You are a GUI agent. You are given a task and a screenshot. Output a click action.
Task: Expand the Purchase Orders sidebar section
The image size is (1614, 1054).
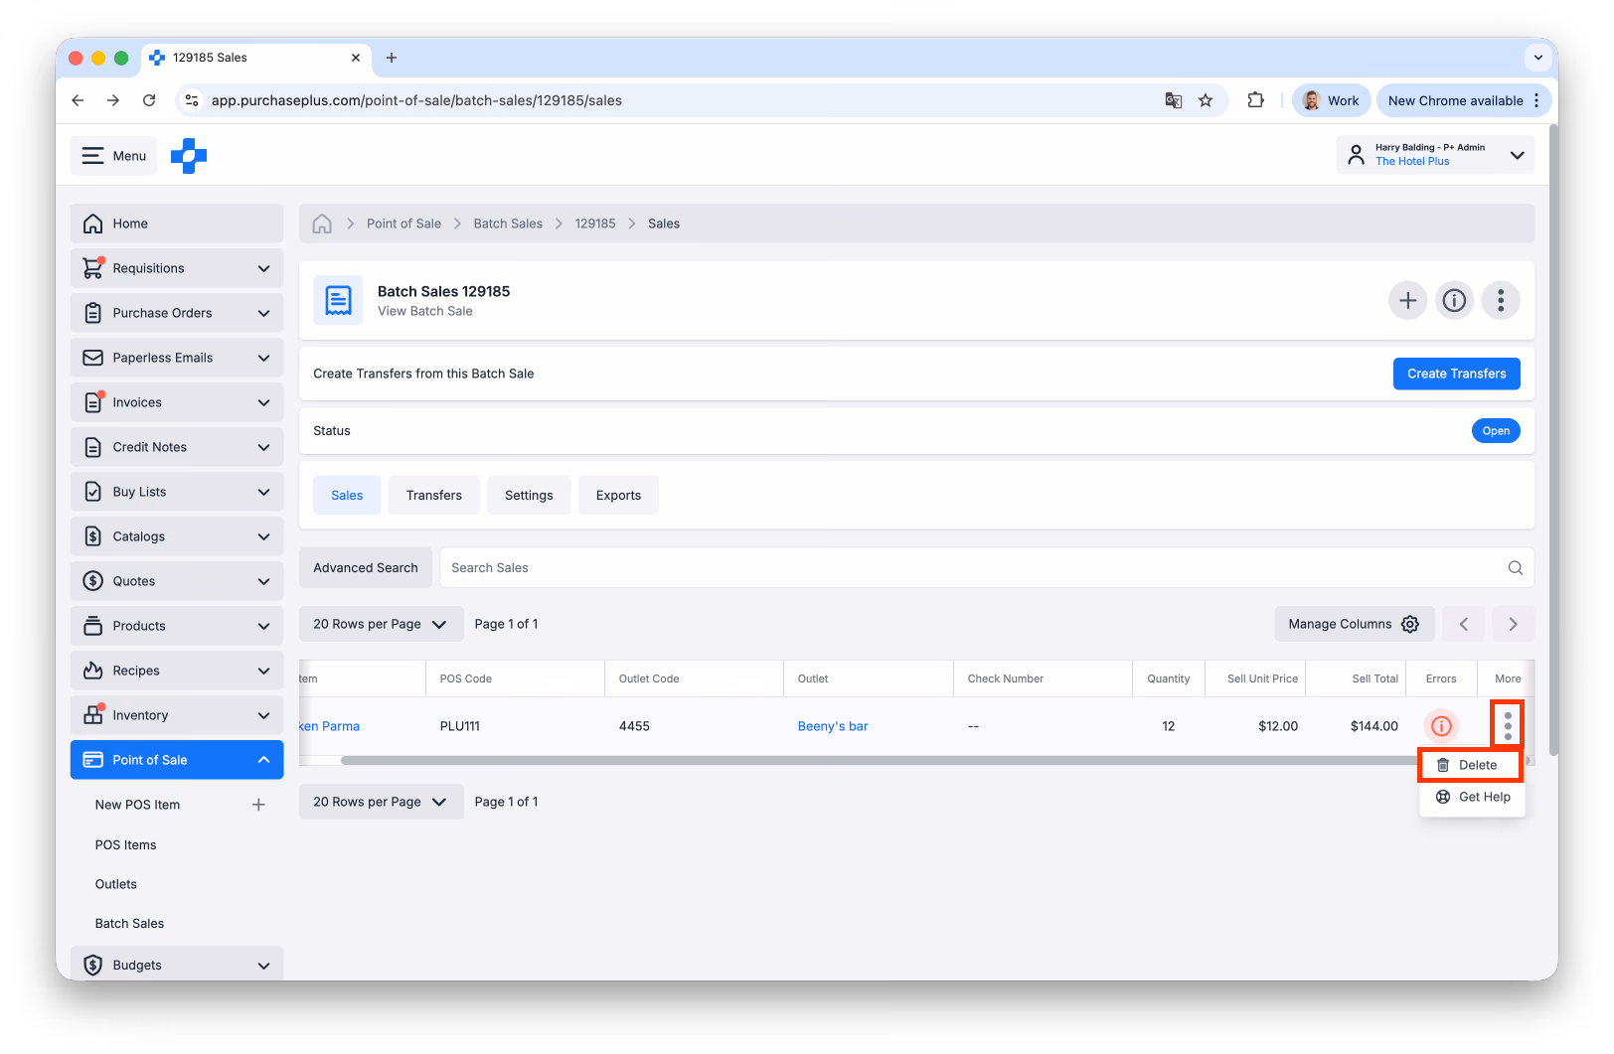pos(177,313)
